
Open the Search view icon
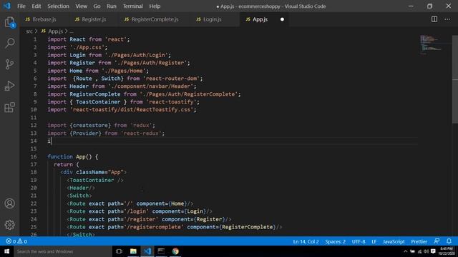pyautogui.click(x=9, y=43)
